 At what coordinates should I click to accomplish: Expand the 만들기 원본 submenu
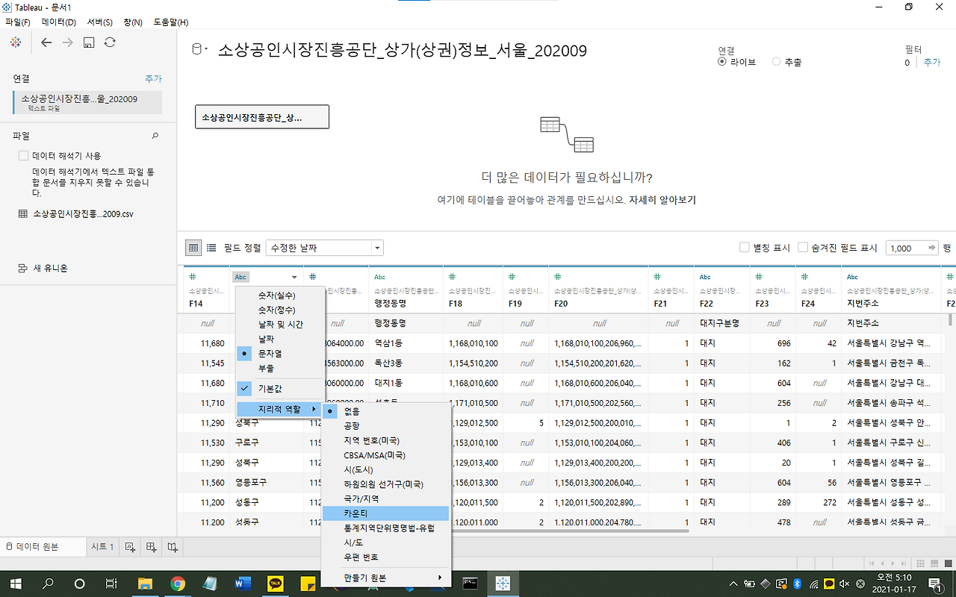385,578
